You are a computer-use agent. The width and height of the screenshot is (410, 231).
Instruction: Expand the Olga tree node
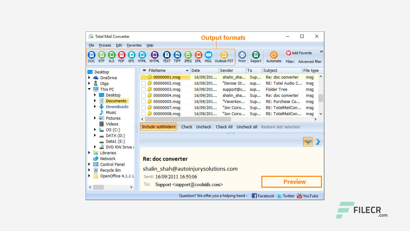(x=89, y=83)
